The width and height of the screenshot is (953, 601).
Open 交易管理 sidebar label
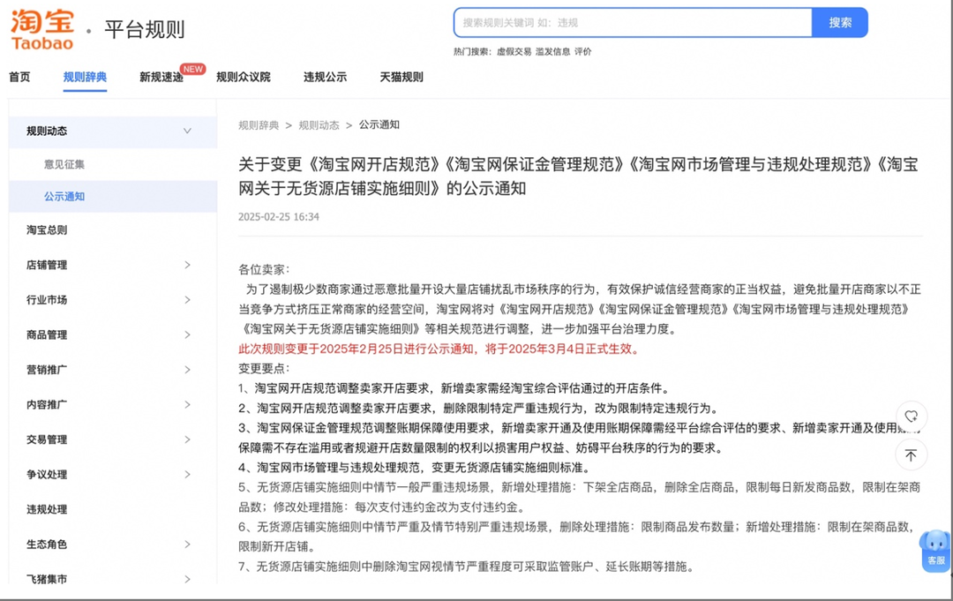point(47,439)
